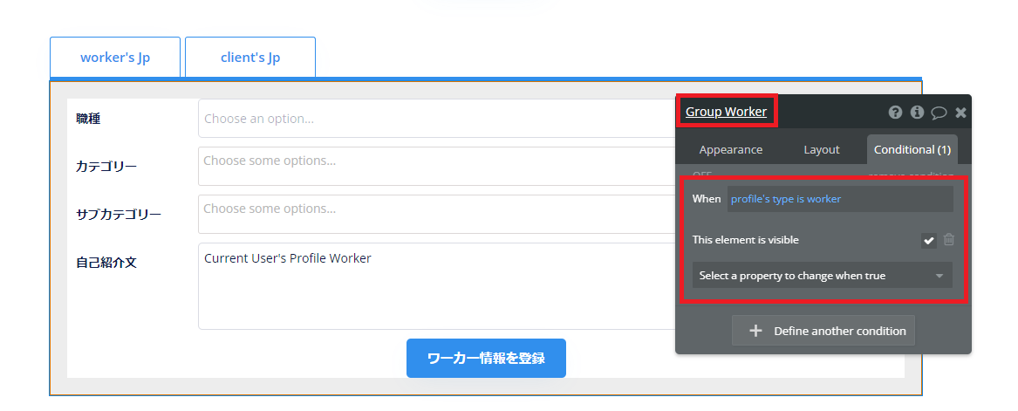Image resolution: width=1018 pixels, height=411 pixels.
Task: Click the info icon in Group Worker panel
Action: [917, 113]
